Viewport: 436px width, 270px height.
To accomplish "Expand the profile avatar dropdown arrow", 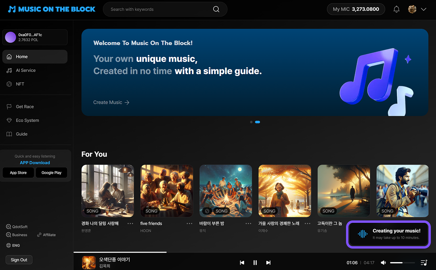I will [423, 10].
